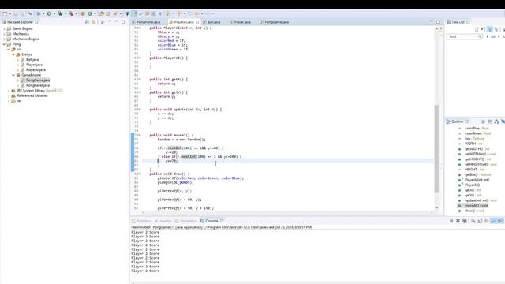Select draw() in Outline

pos(474,211)
